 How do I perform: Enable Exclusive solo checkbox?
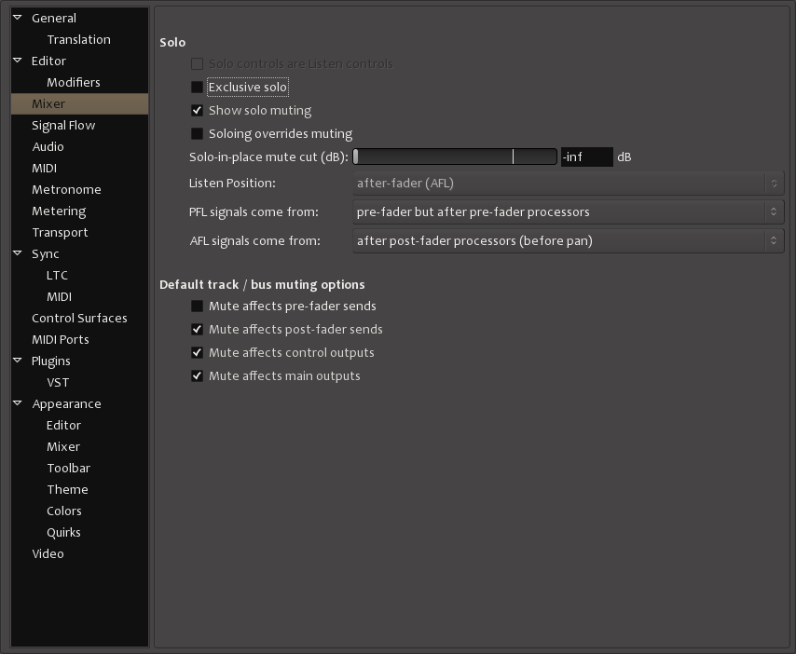coord(197,88)
